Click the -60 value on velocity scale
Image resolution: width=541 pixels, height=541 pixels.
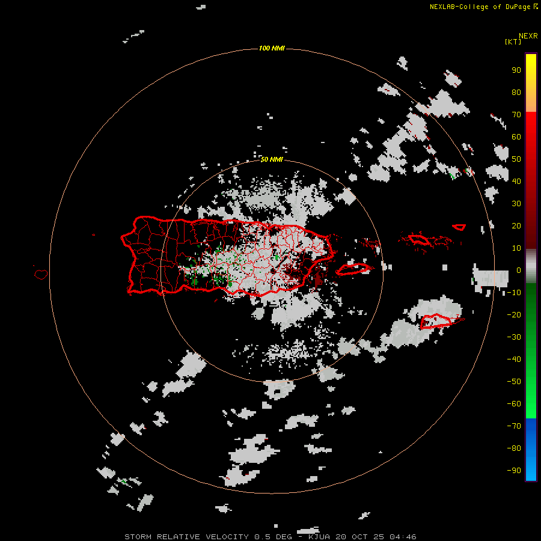[514, 404]
